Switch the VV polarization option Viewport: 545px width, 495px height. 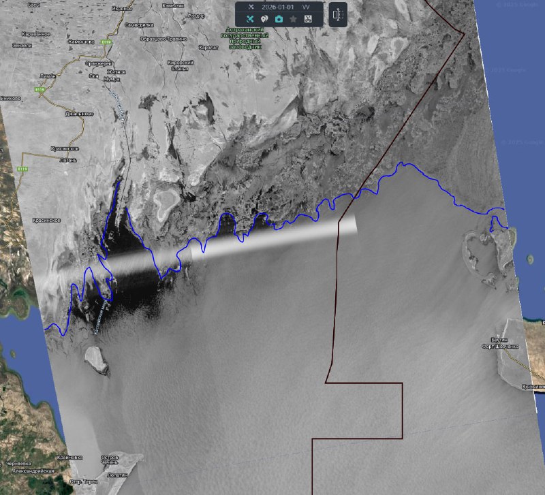(307, 7)
